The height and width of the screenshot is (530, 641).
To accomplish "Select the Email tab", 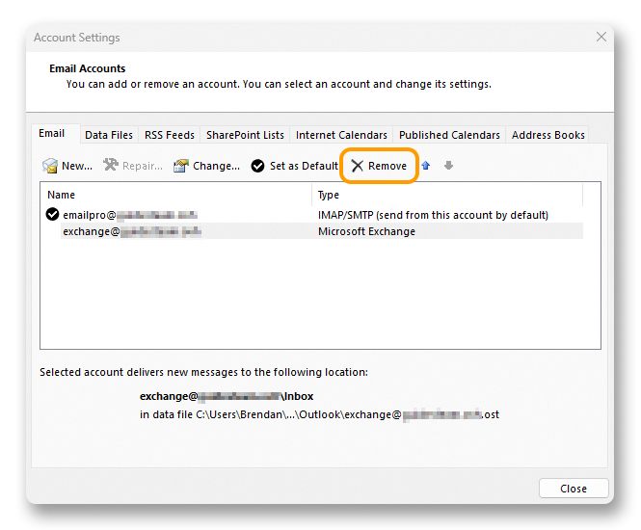I will pos(52,134).
